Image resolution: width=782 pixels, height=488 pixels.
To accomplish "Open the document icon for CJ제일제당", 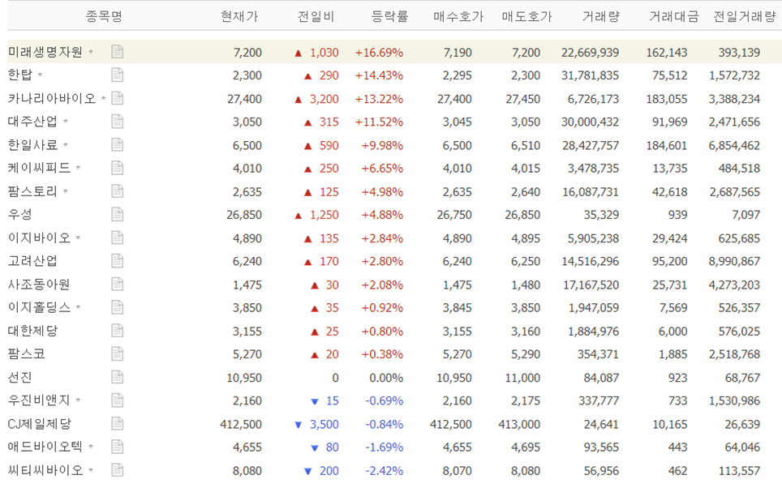I will pyautogui.click(x=117, y=424).
